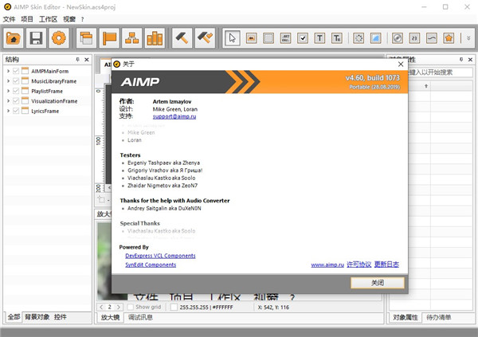Click 关闭 button in About dialog

pyautogui.click(x=378, y=283)
